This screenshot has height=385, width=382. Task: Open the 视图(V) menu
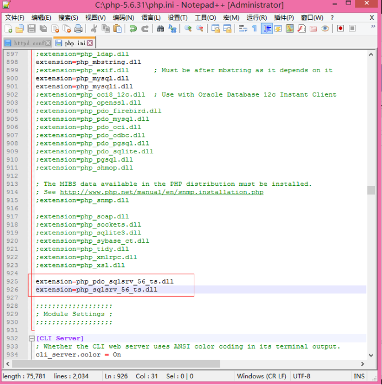(x=95, y=18)
